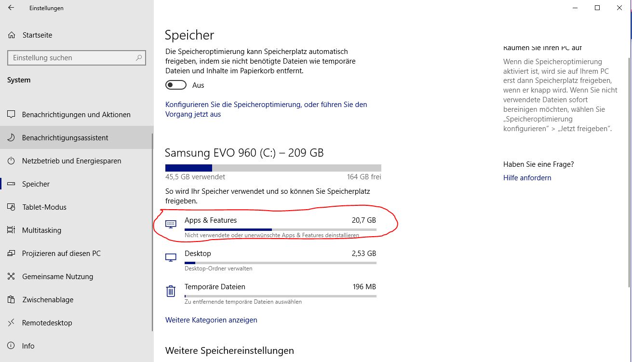
Task: Click Einstellung suchen search field
Action: (77, 58)
